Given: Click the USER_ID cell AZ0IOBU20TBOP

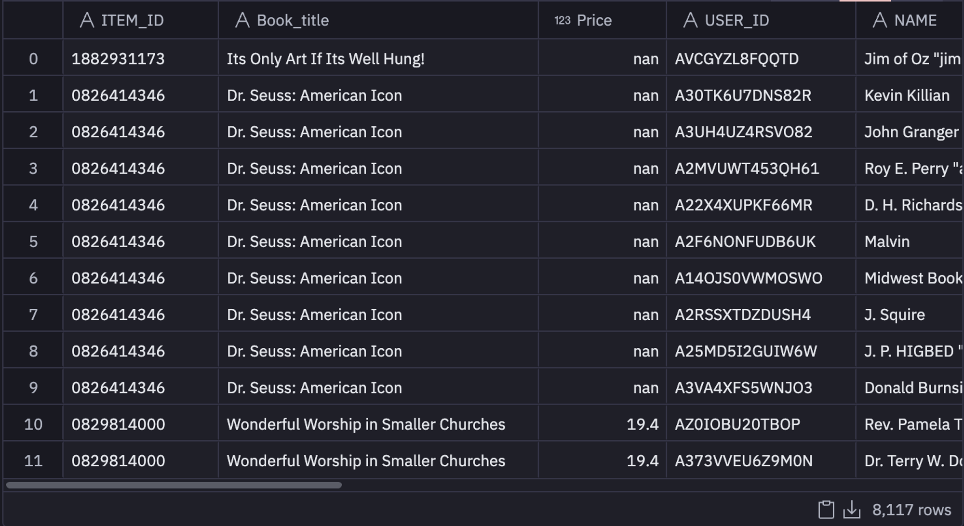Looking at the screenshot, I should coord(737,424).
